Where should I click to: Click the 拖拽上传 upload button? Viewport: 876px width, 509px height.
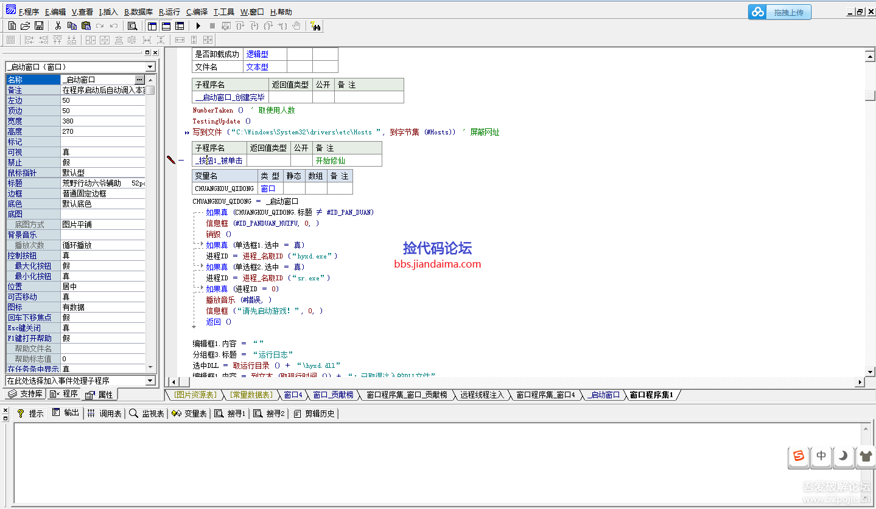[789, 12]
